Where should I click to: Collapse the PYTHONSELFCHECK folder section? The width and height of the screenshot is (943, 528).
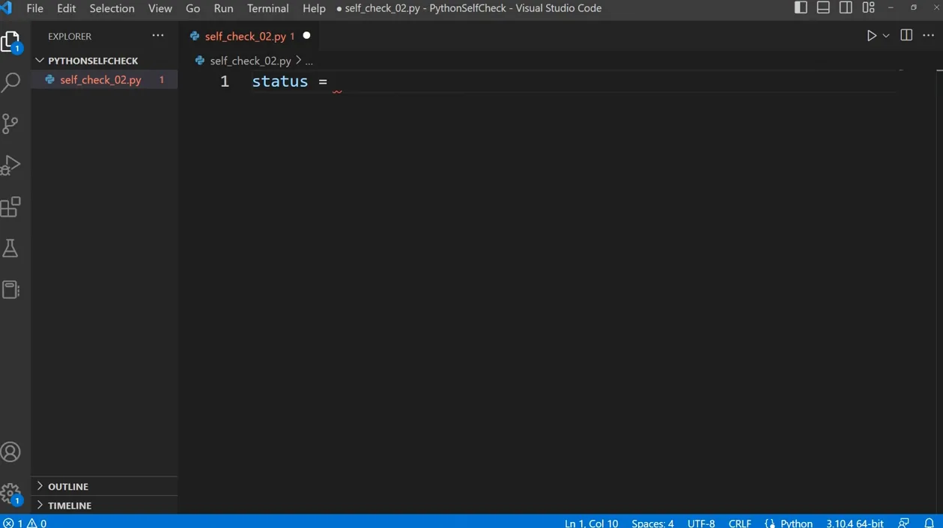(x=93, y=61)
